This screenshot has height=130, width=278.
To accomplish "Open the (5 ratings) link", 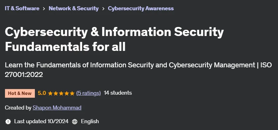I will (x=88, y=93).
